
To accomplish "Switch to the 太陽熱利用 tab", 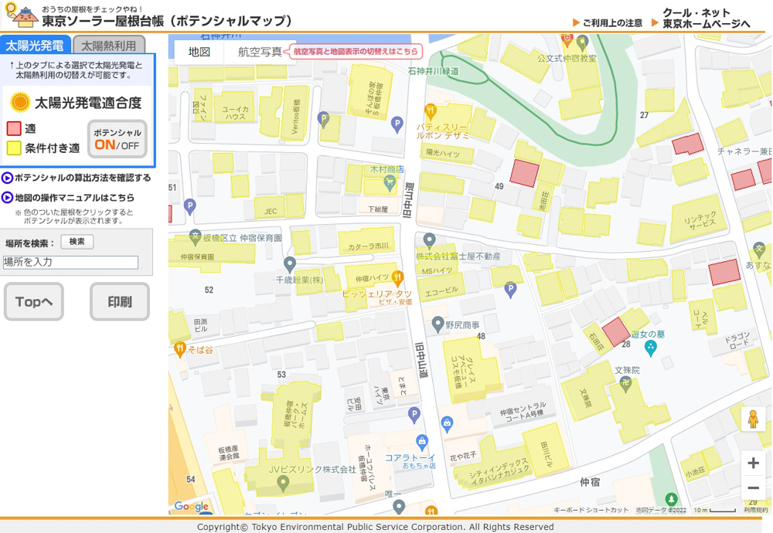I will point(109,46).
